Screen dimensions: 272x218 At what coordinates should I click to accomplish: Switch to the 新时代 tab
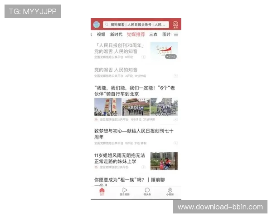(x=116, y=35)
